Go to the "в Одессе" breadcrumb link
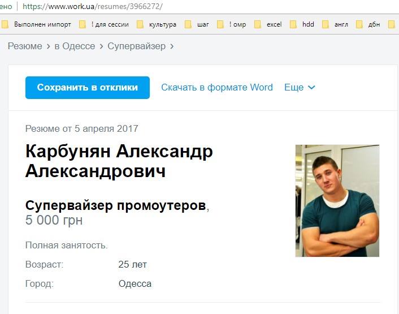399x314 pixels. 75,46
